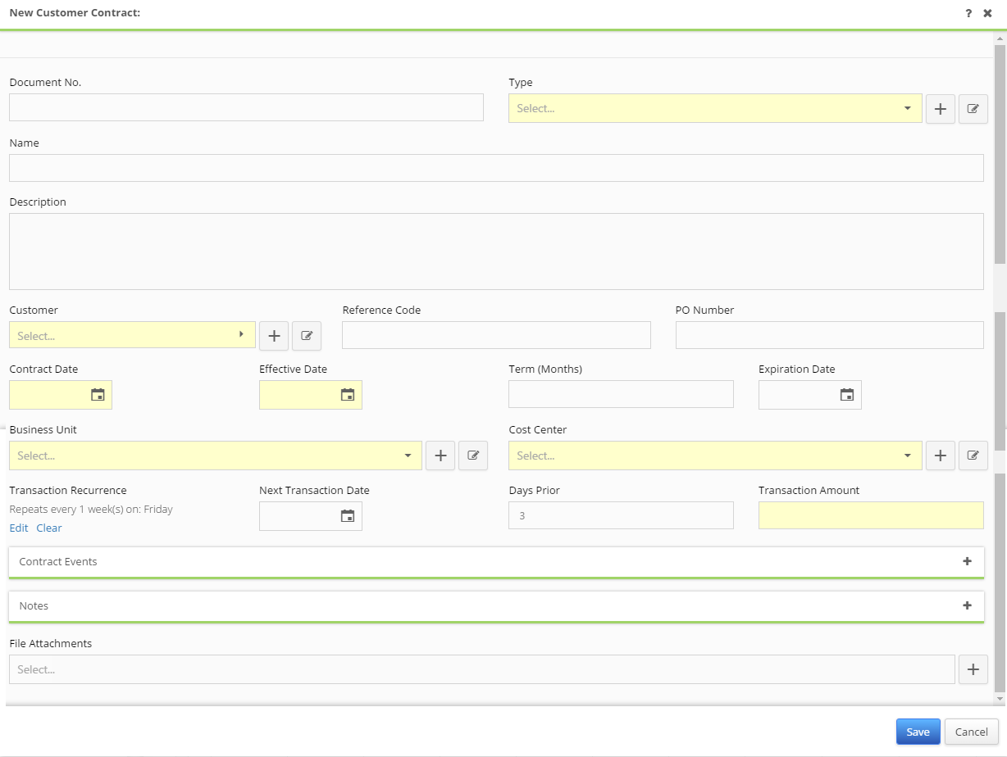The width and height of the screenshot is (1007, 757).
Task: Click the Save button
Action: tap(918, 731)
